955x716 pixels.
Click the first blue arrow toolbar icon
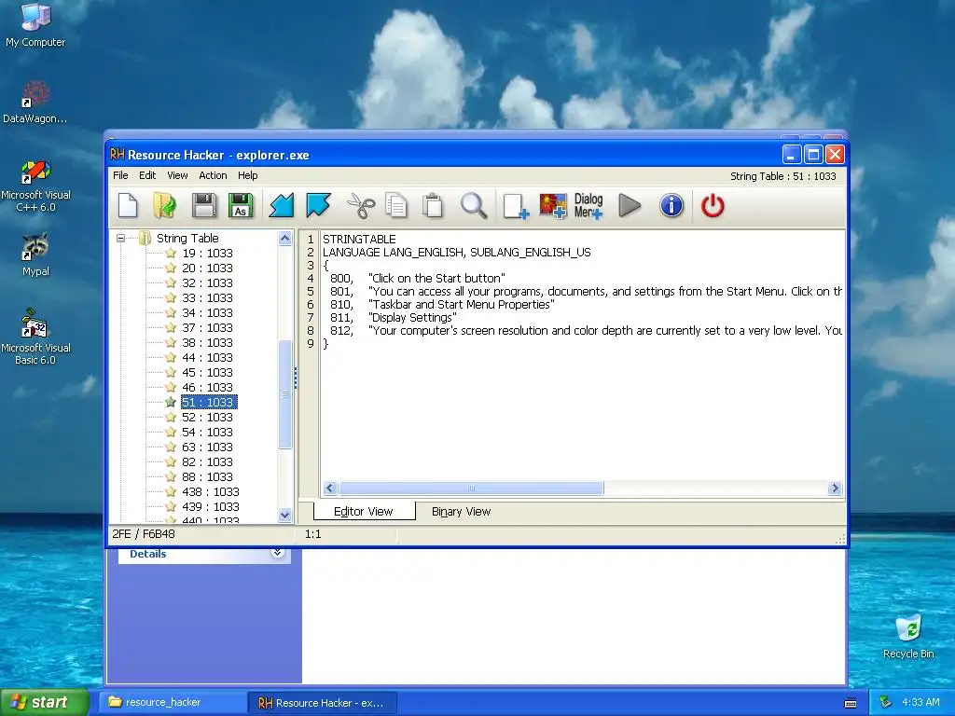point(282,205)
